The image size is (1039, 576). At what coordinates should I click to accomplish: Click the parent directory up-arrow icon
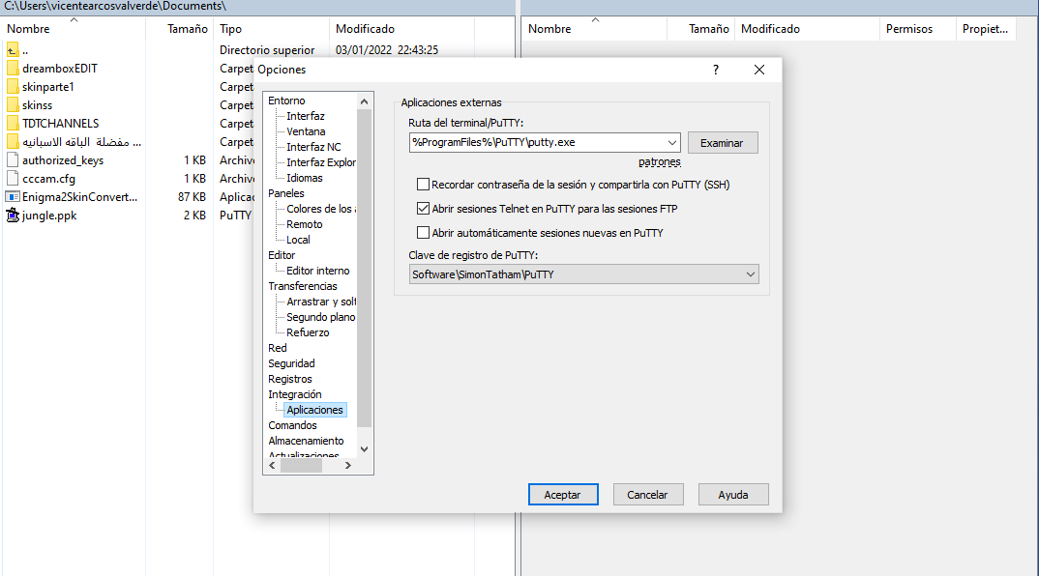pos(13,50)
